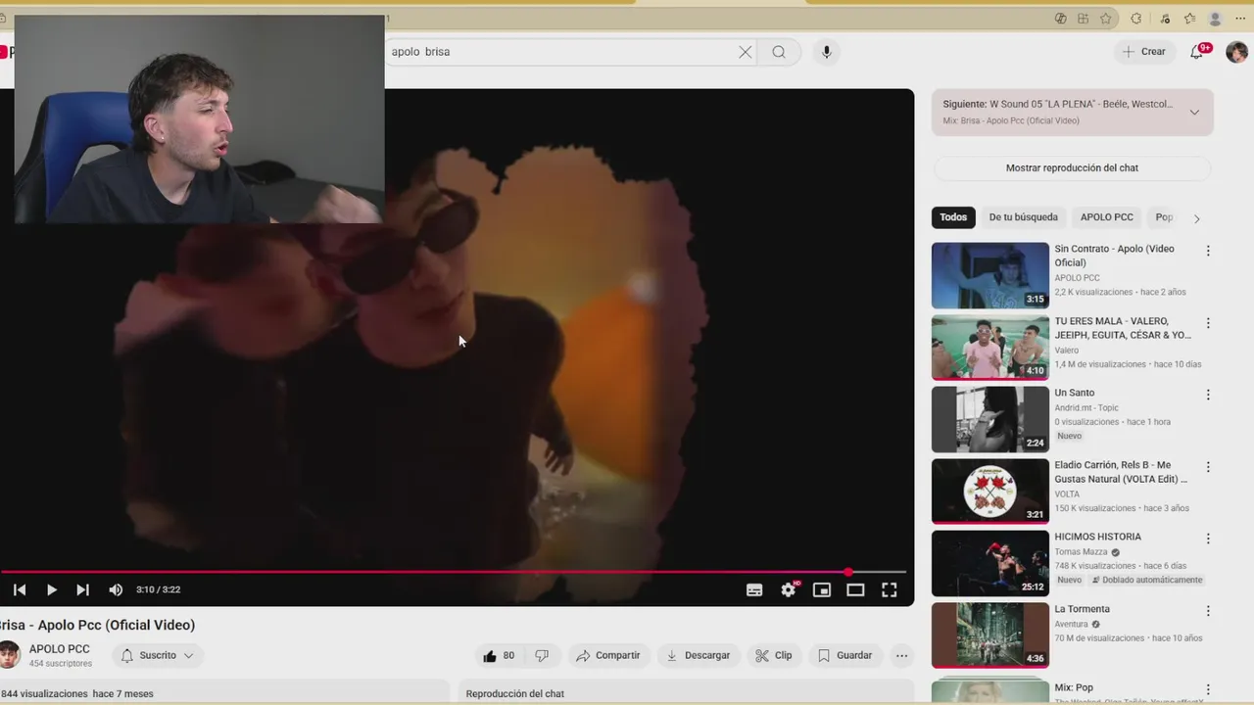Mute the video volume

click(x=116, y=589)
